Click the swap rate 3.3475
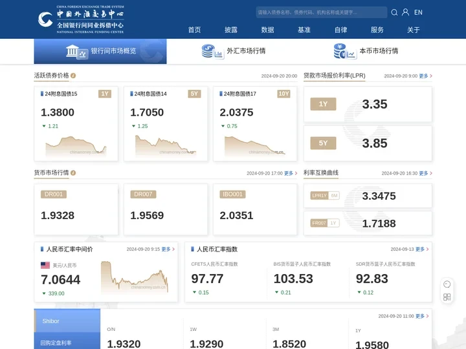 coord(379,196)
